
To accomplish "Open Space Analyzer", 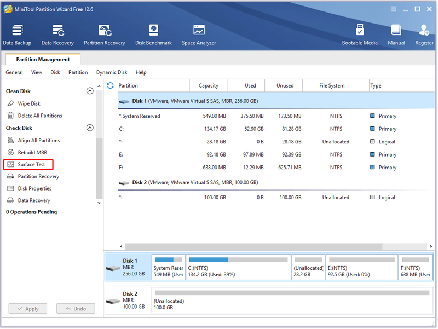I will click(199, 34).
